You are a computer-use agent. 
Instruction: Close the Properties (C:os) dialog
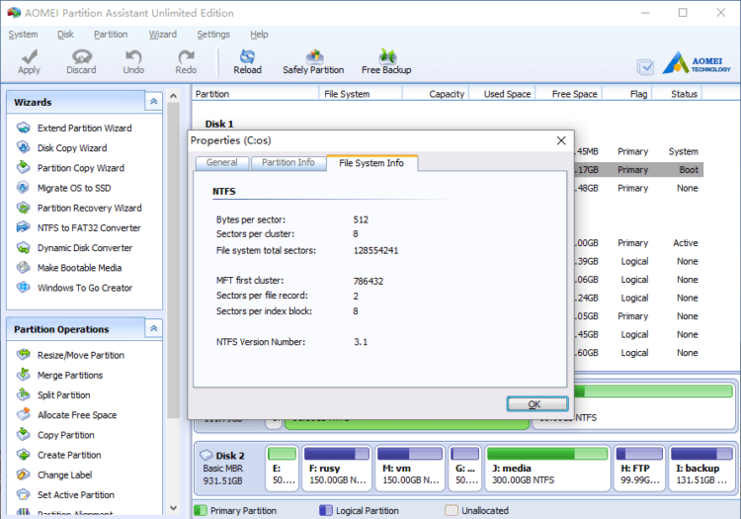click(561, 140)
